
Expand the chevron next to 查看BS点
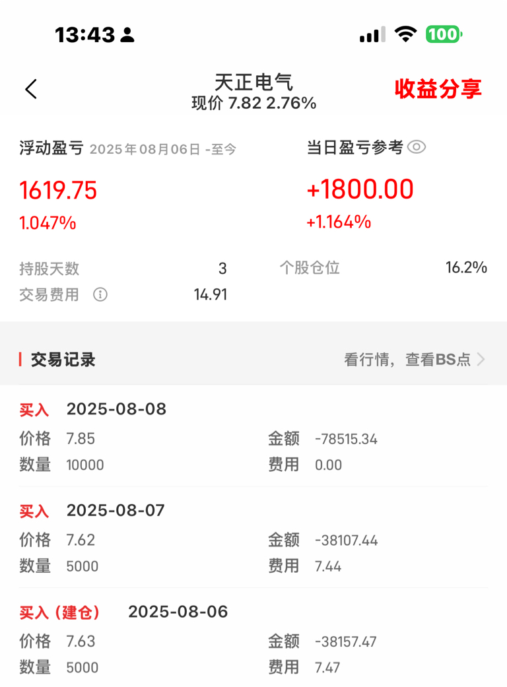click(481, 360)
